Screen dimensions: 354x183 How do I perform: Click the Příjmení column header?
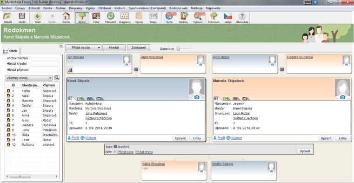tap(50, 85)
